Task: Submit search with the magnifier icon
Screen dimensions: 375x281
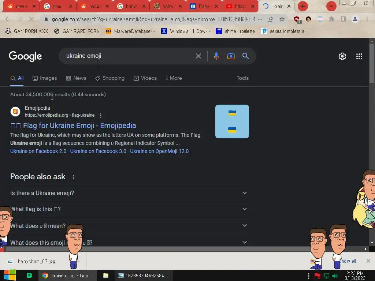Action: [x=245, y=56]
